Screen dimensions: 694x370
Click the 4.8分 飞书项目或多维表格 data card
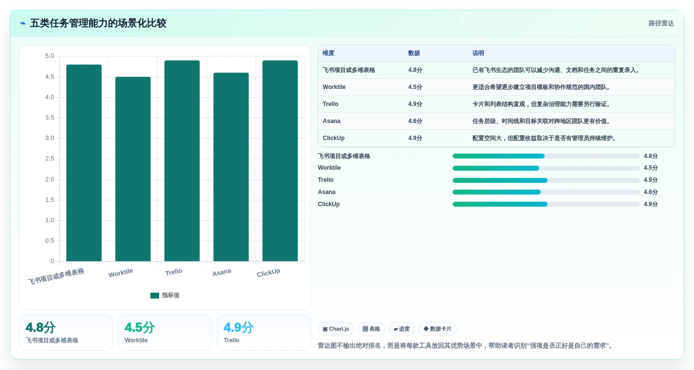pyautogui.click(x=66, y=333)
